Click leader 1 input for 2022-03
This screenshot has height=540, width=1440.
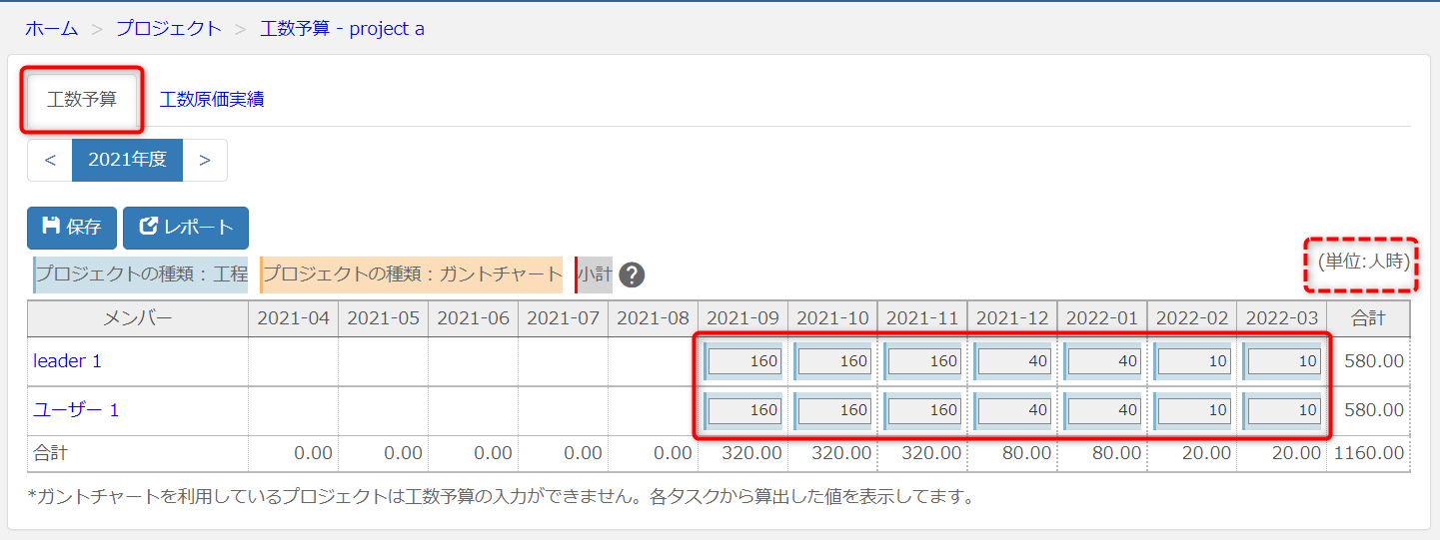1283,361
